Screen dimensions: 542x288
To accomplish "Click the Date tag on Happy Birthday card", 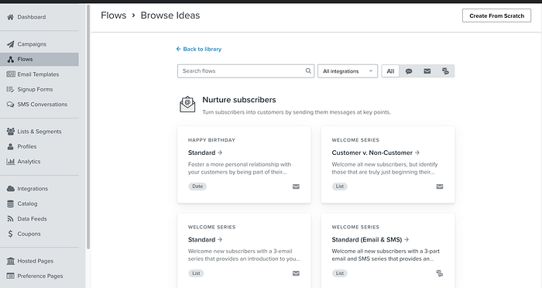I will [x=197, y=187].
